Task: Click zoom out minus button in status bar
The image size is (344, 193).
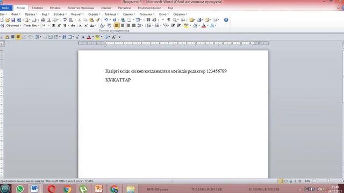Action: coord(314,181)
